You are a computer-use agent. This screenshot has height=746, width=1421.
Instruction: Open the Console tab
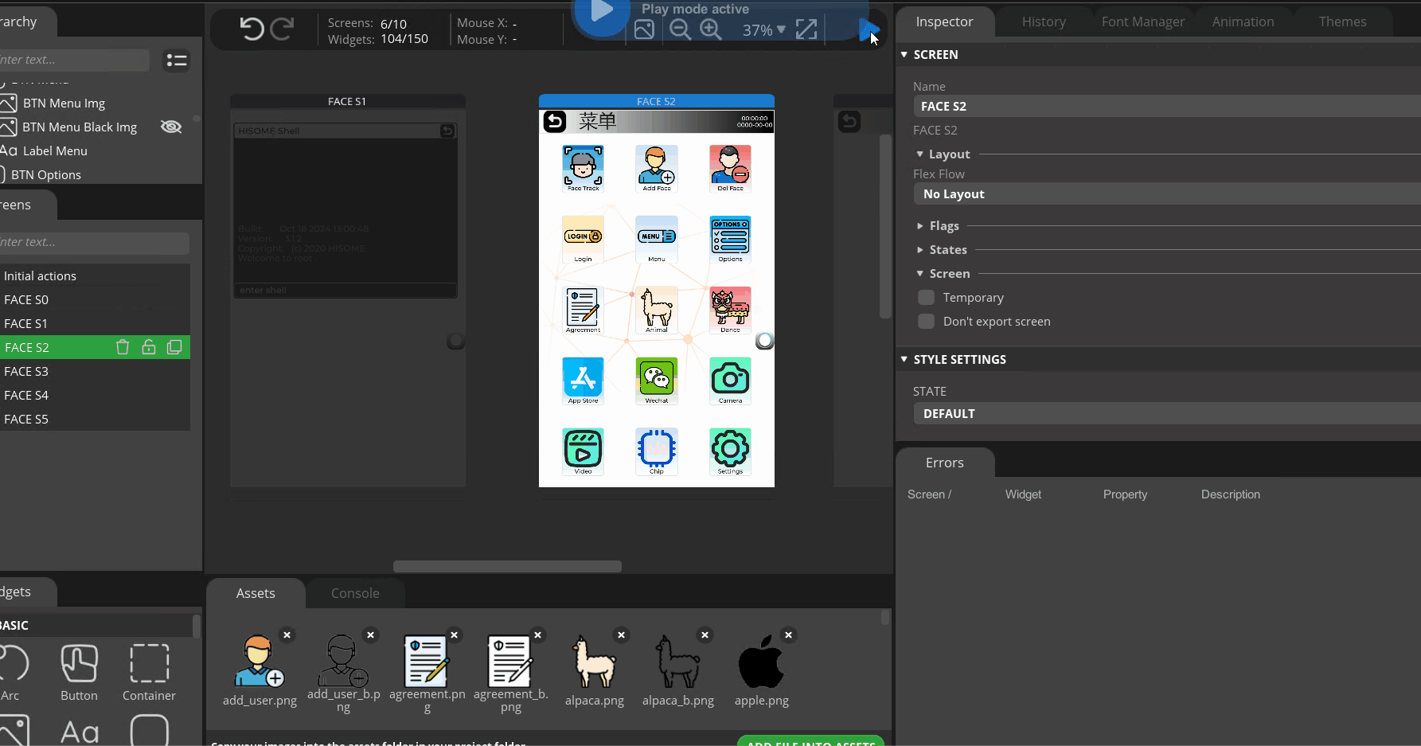tap(355, 593)
